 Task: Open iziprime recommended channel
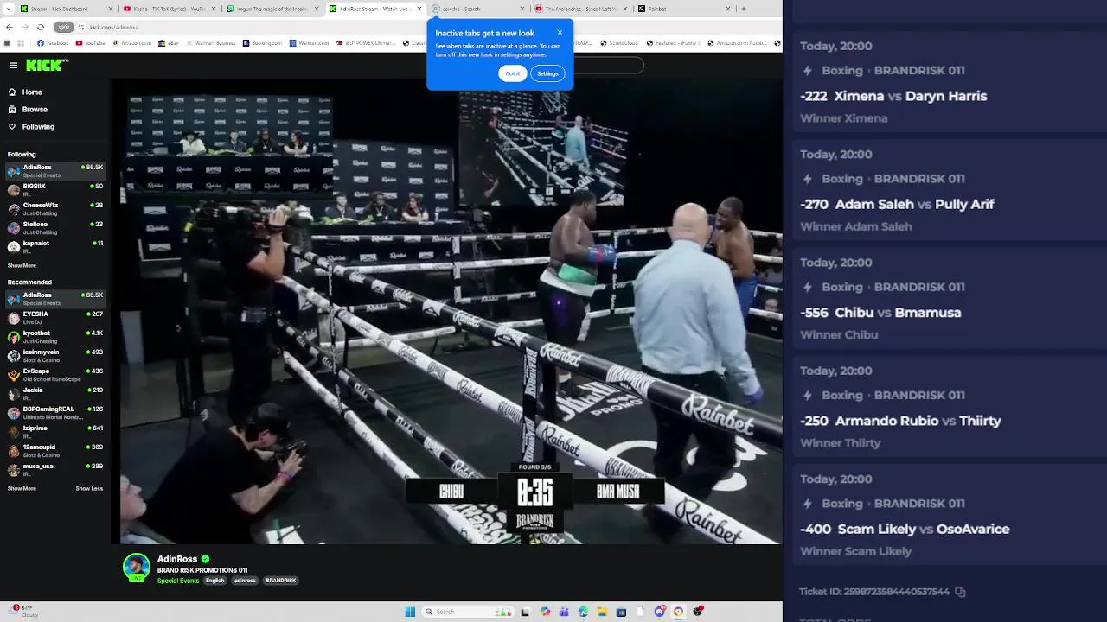point(55,432)
